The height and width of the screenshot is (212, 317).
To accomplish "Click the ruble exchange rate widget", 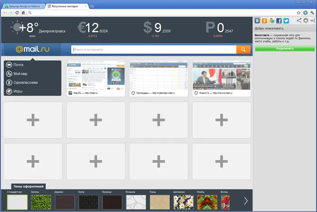I will (x=219, y=29).
